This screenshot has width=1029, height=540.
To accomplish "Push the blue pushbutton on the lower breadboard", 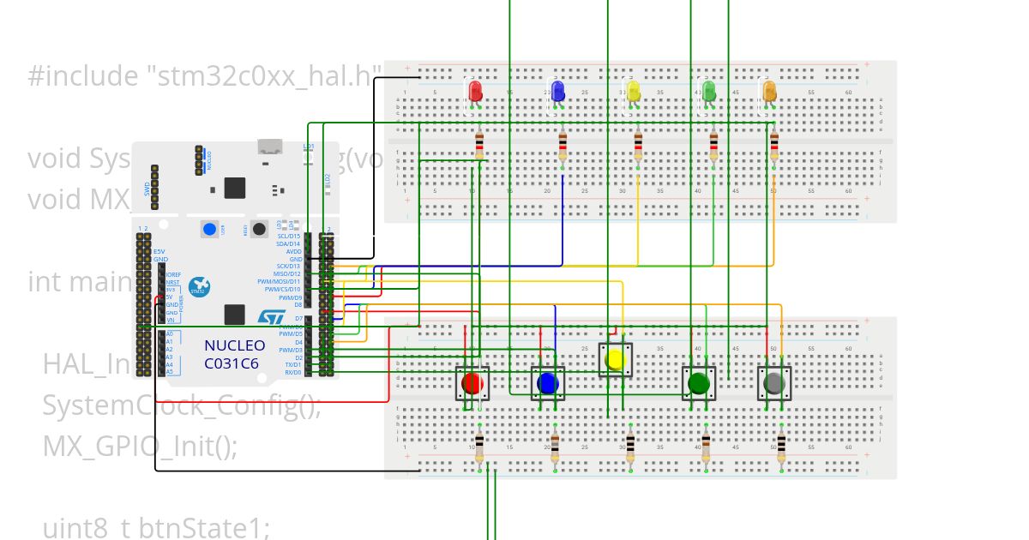I will [x=547, y=383].
